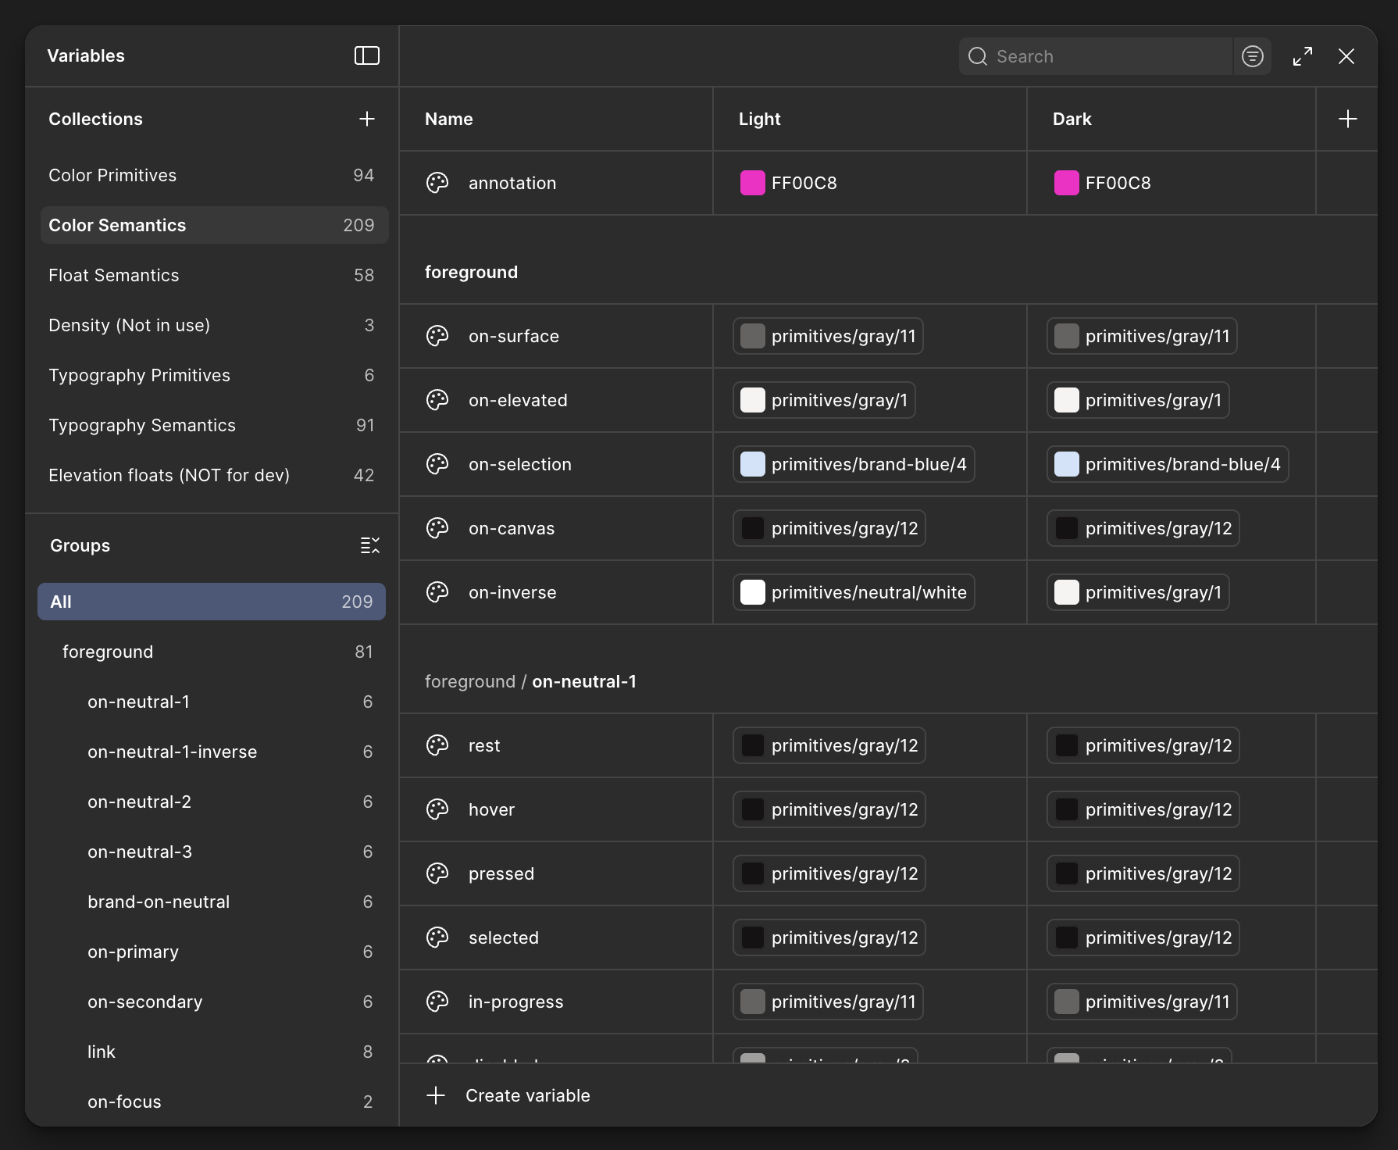
Task: Click on-inverse Dark primitives/gray/1 value
Action: (1138, 592)
